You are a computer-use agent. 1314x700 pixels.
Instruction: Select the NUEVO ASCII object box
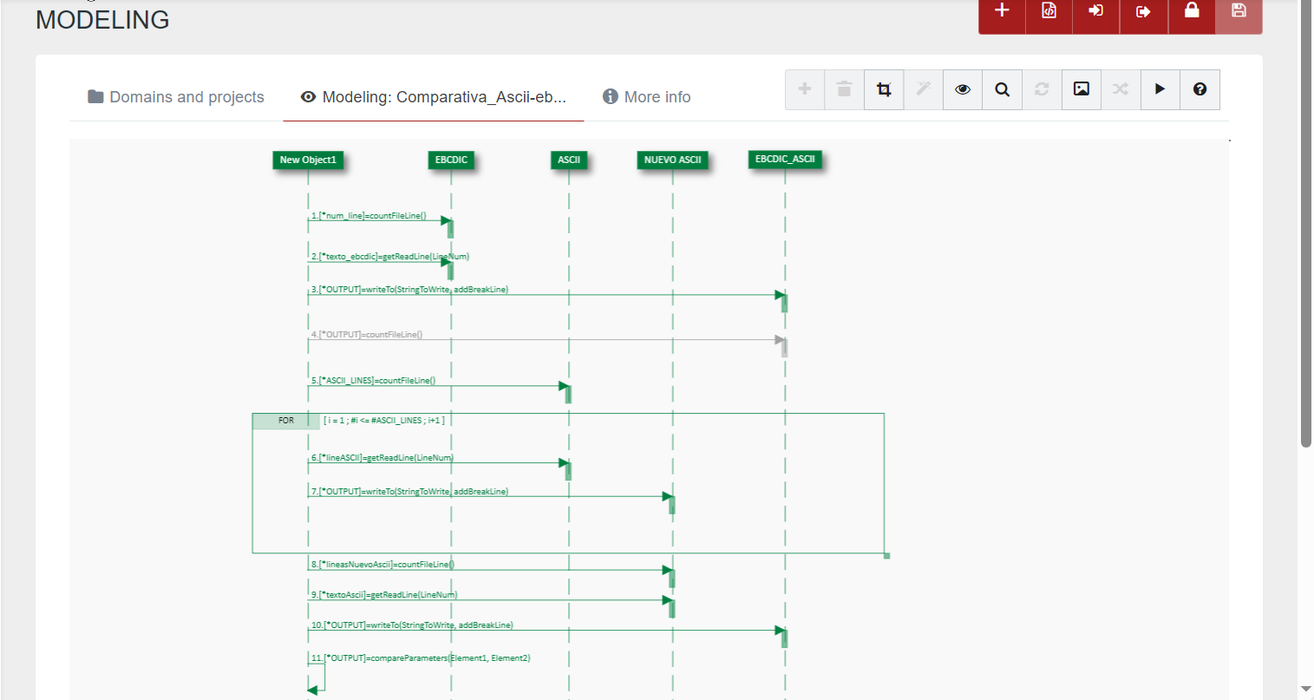tap(672, 160)
